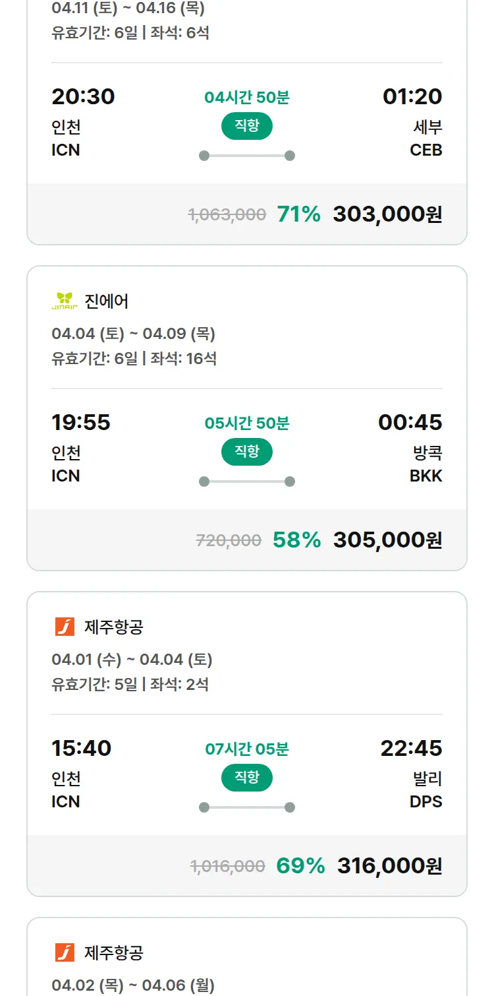Screen dimensions: 494x996
Task: Click the 07시간 05분 flight duration
Action: [x=247, y=749]
